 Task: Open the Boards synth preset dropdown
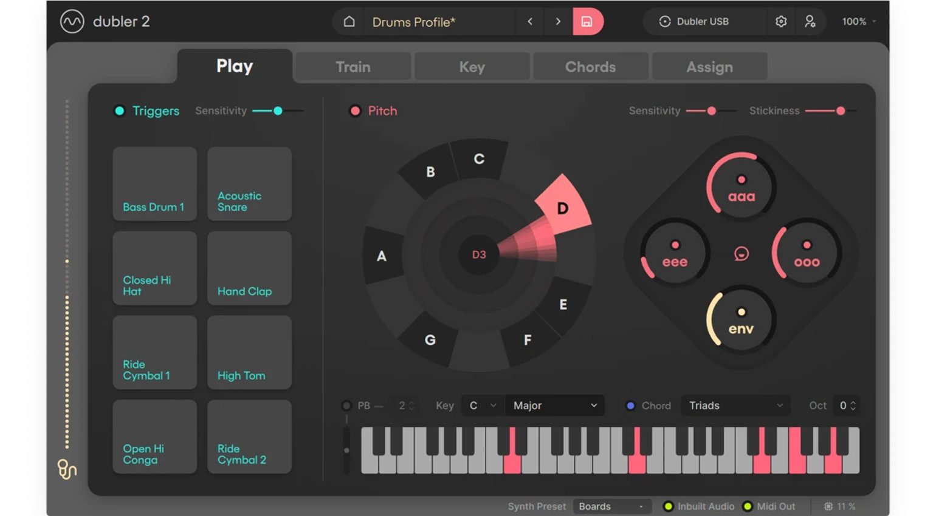(612, 506)
